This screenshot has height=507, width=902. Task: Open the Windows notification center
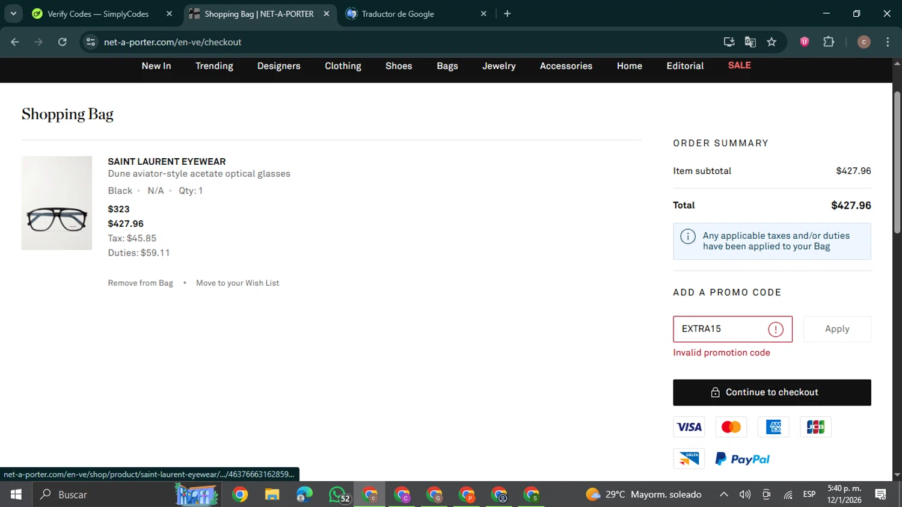(x=881, y=494)
